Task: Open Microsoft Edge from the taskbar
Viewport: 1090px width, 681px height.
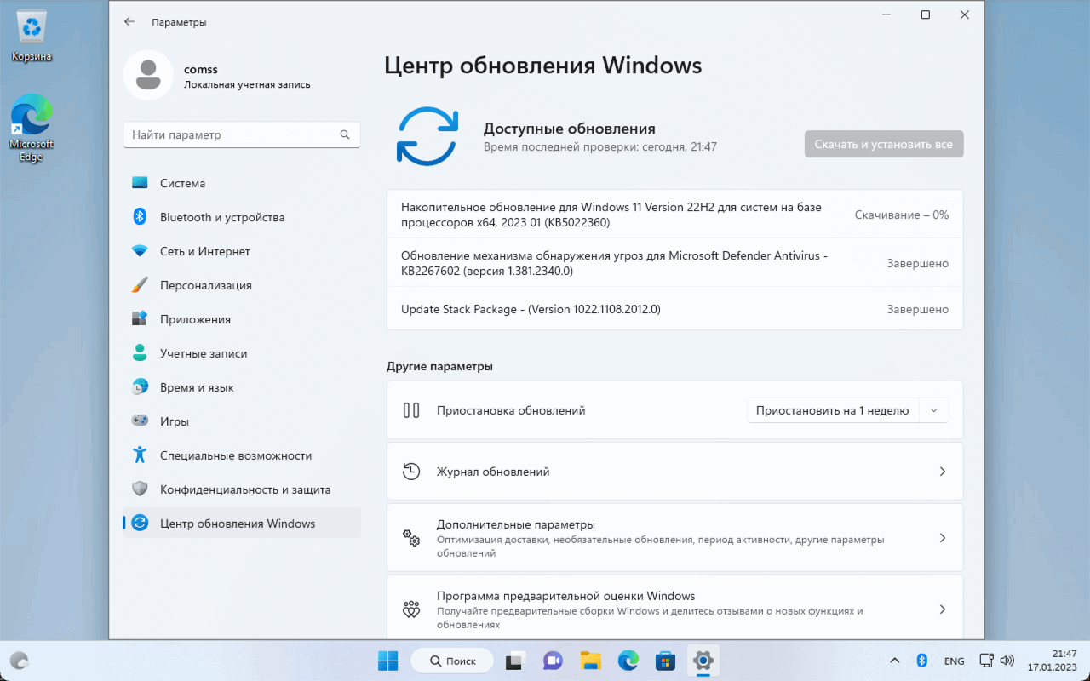Action: click(628, 661)
